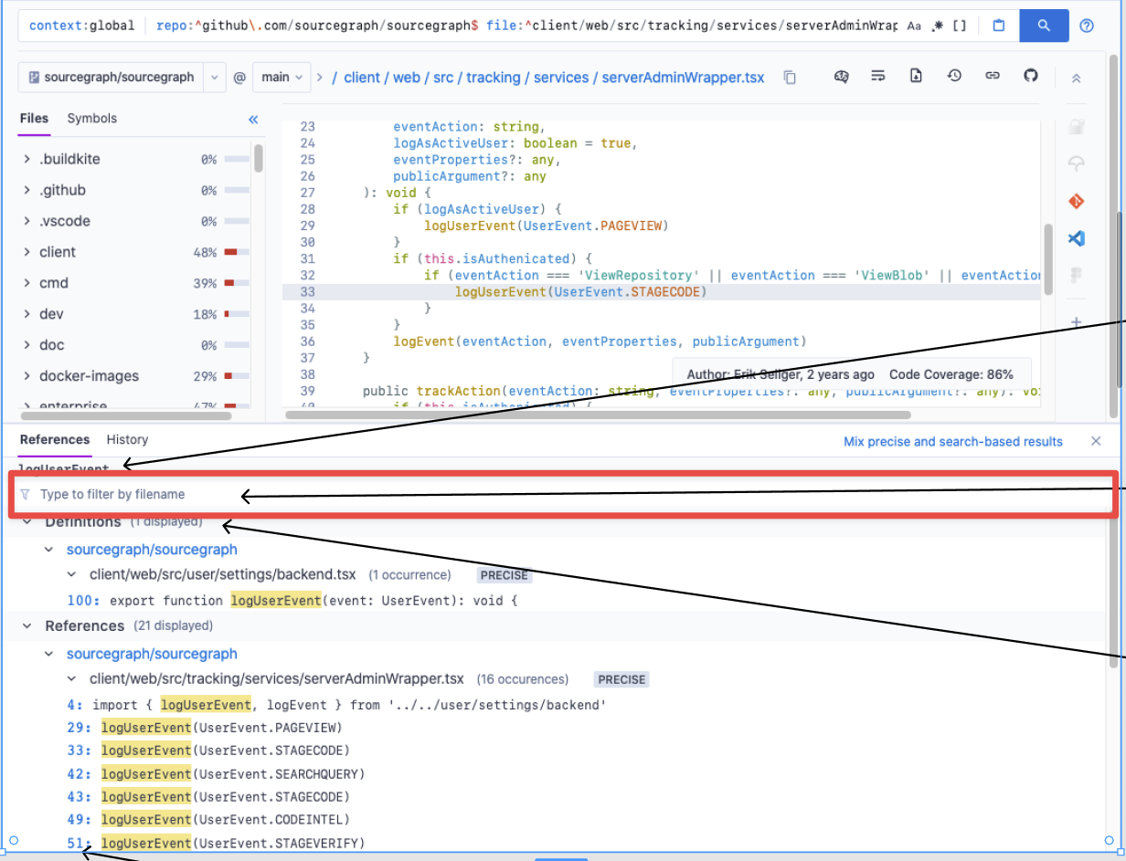
Task: Click the file tree vertical scrollbar
Action: point(259,158)
